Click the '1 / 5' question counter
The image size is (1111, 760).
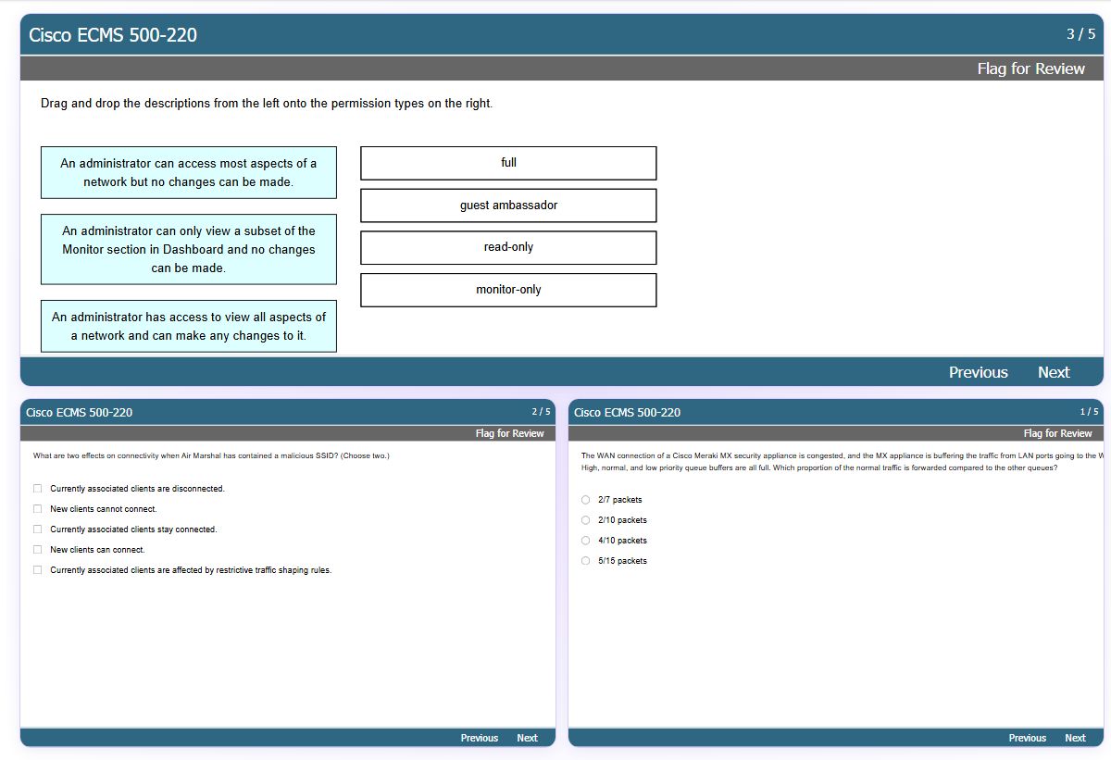click(1089, 412)
